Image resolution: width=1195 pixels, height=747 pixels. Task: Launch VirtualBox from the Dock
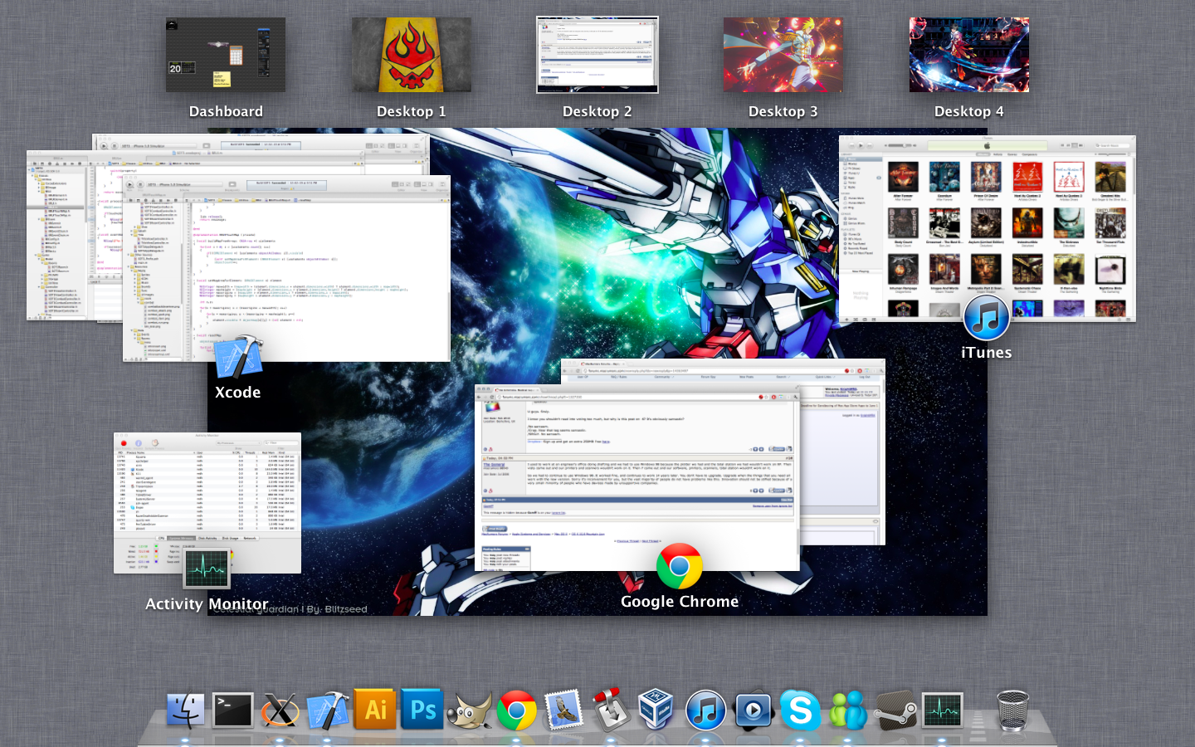[657, 711]
